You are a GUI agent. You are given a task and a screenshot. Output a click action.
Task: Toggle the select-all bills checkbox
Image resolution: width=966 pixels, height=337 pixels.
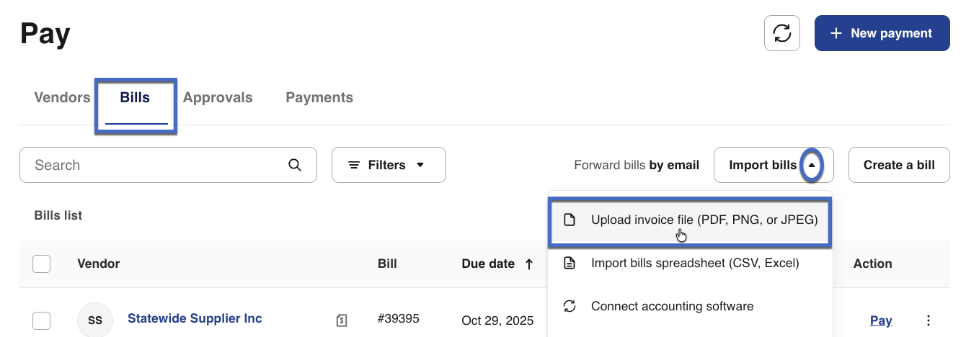(42, 264)
